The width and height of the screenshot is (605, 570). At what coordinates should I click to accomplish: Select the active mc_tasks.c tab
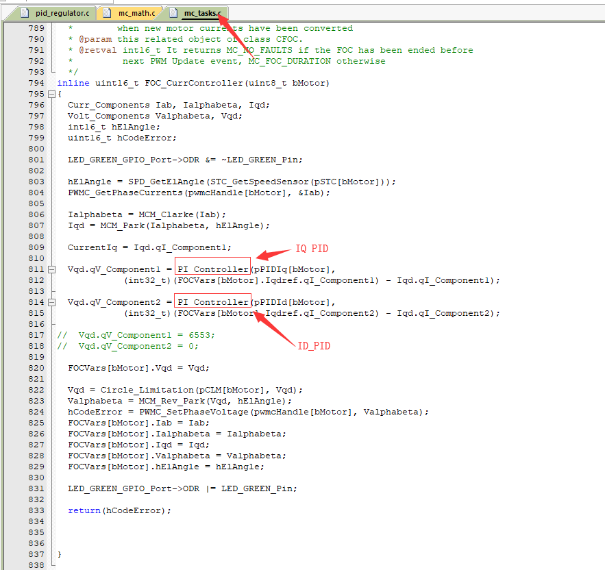[x=202, y=12]
